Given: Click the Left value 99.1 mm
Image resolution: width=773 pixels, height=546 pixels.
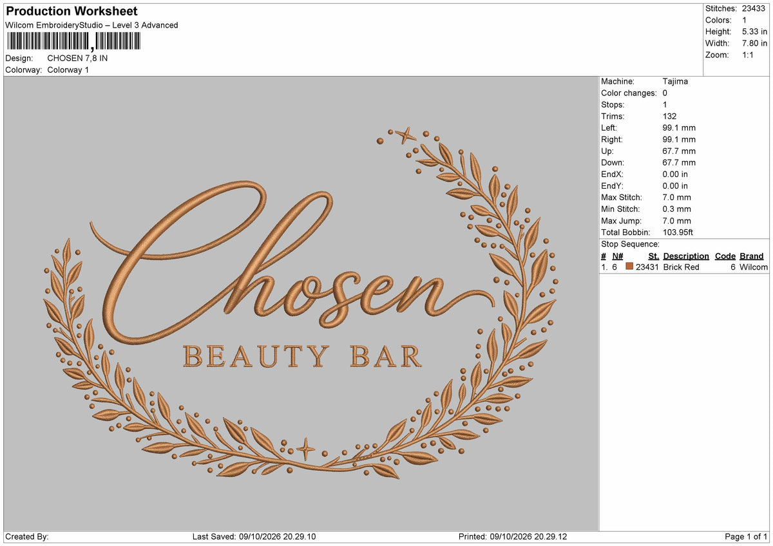Looking at the screenshot, I should tap(679, 128).
